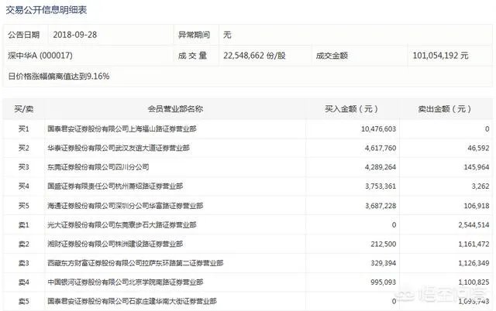The width and height of the screenshot is (496, 311).
Task: Click buy amount 10,476,603
Action: pyautogui.click(x=378, y=129)
